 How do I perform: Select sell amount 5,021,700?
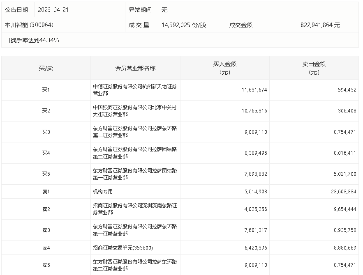(x=345, y=174)
